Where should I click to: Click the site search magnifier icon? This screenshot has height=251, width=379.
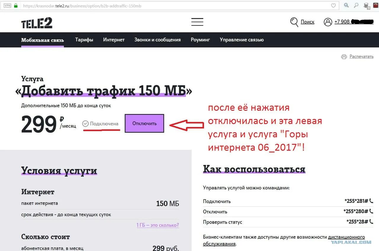pos(294,22)
